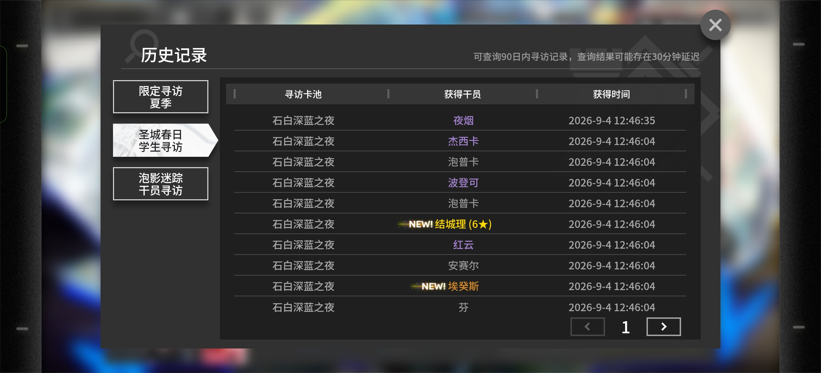Screen dimensions: 821x373
Task: Select the 夜烟 record row
Action: coord(460,121)
